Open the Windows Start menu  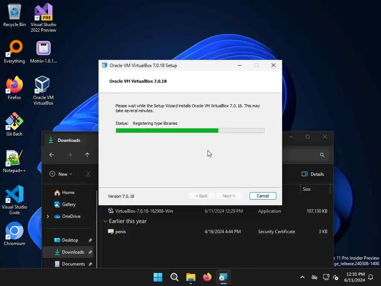(x=158, y=277)
